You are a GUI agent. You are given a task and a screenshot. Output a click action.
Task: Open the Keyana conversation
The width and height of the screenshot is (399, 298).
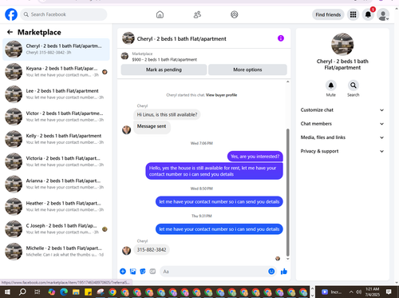click(x=56, y=72)
